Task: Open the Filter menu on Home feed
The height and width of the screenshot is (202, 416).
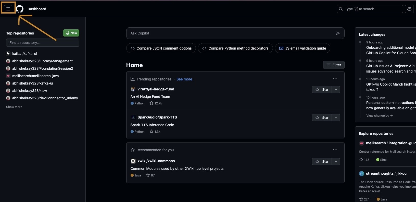Action: click(334, 65)
